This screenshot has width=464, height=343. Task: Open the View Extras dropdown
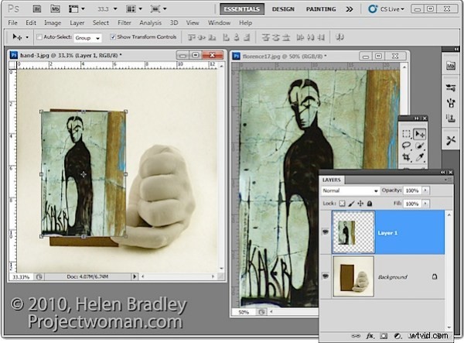(x=77, y=9)
